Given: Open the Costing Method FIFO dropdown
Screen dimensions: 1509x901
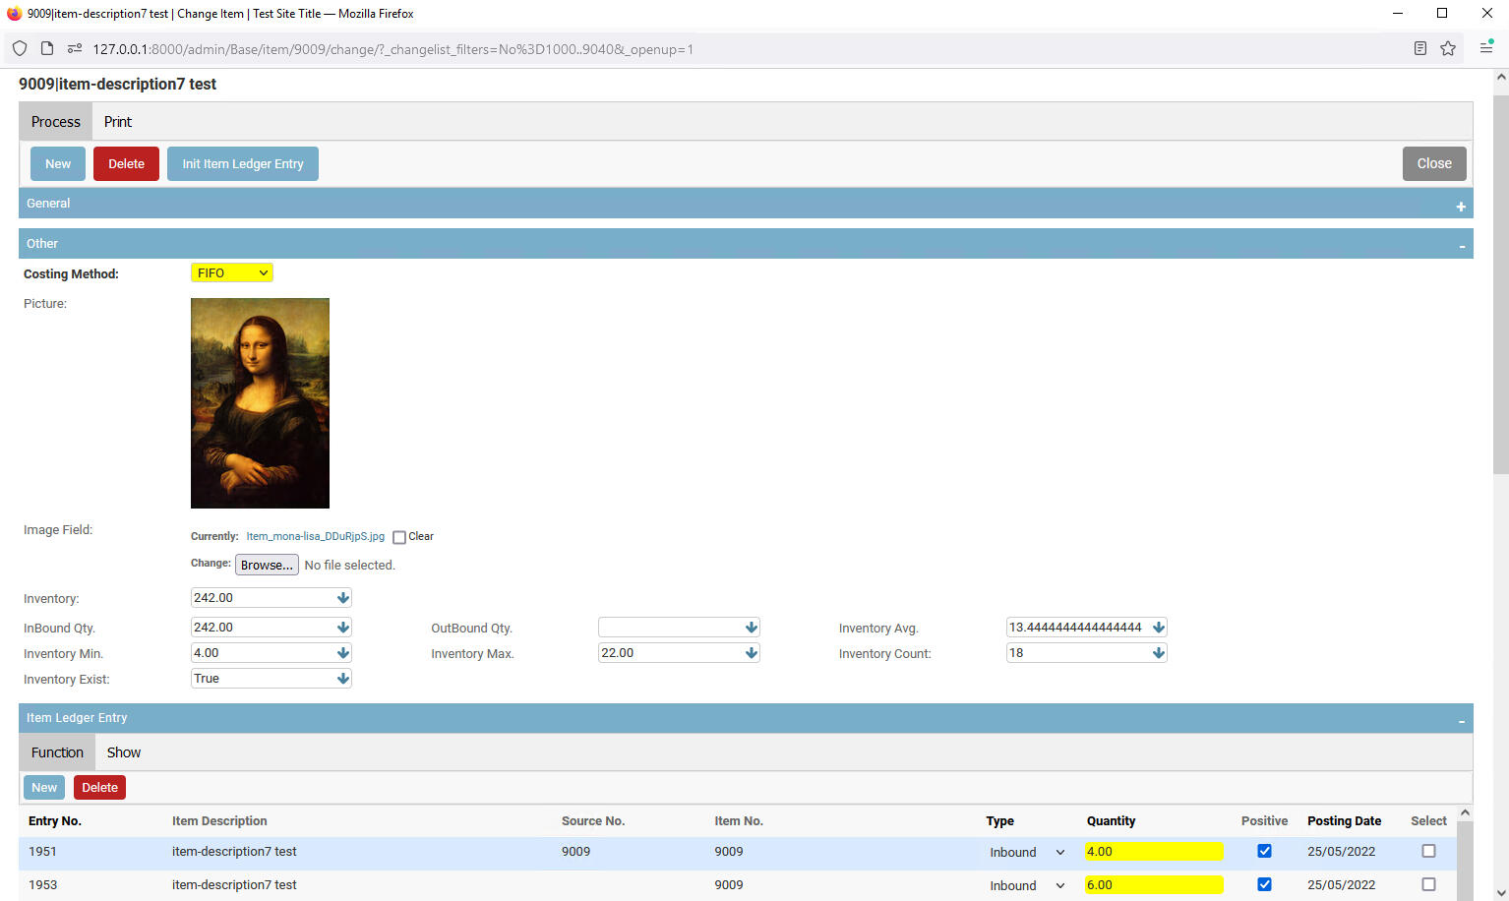Looking at the screenshot, I should 232,273.
